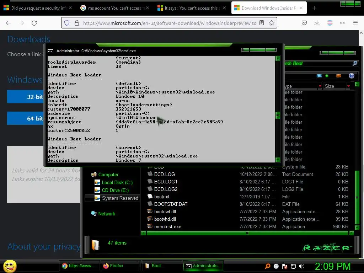Click cmd scroll down arrow
The image size is (364, 273).
[278, 160]
